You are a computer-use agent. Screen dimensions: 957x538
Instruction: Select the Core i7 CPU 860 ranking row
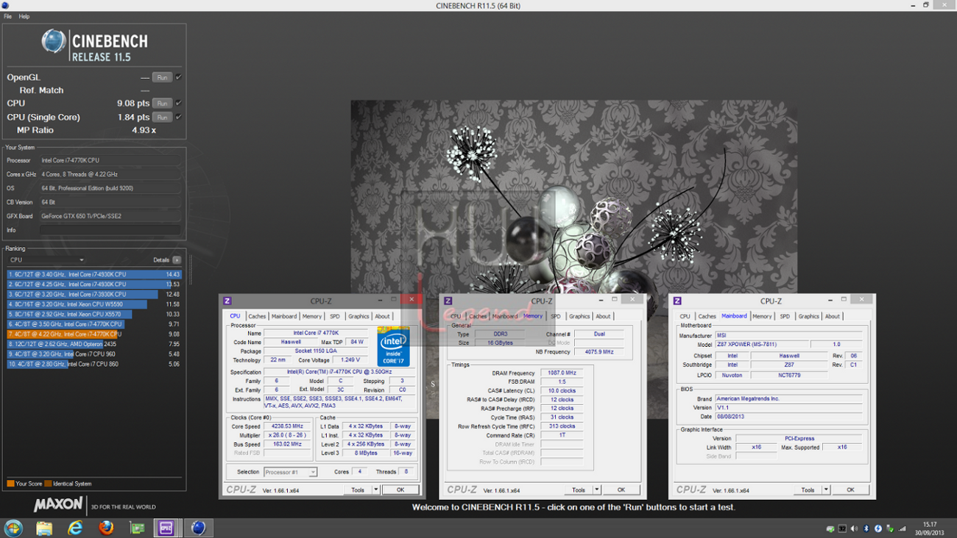click(93, 364)
